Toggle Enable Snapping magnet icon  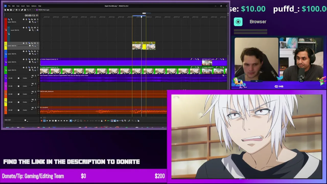pyautogui.click(x=112, y=121)
